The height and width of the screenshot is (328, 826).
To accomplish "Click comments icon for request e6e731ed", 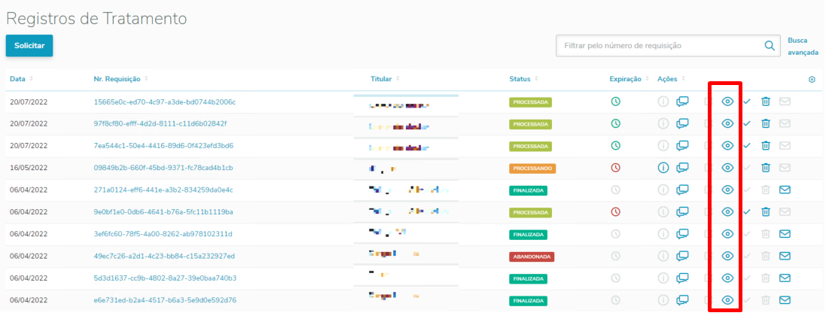I will [x=683, y=300].
